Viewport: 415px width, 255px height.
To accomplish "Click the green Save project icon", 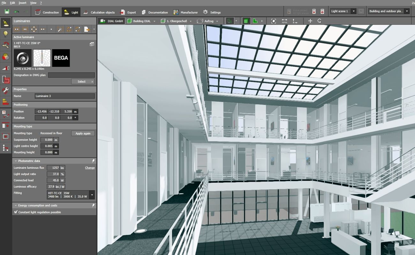I will [7, 12].
